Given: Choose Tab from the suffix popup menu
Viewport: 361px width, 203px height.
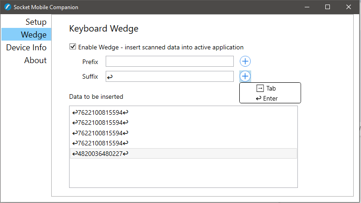Looking at the screenshot, I should point(270,88).
